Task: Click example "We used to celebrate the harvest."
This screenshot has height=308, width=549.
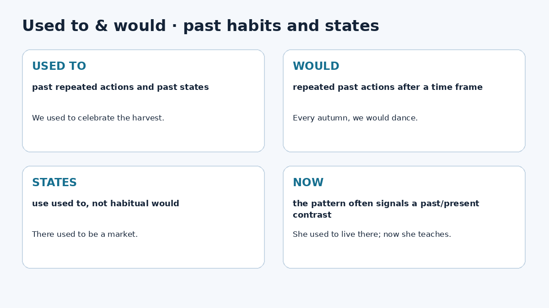Action: 98,118
